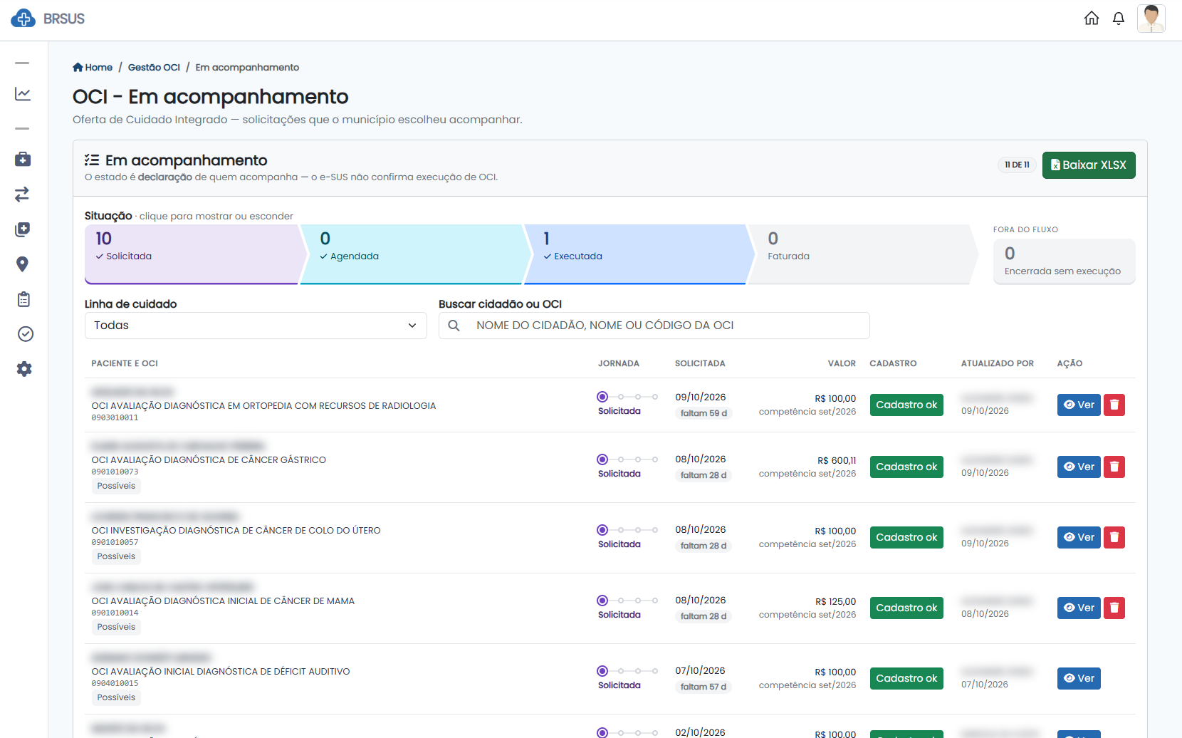Delete the Câncer Gástrico row

[x=1114, y=467]
